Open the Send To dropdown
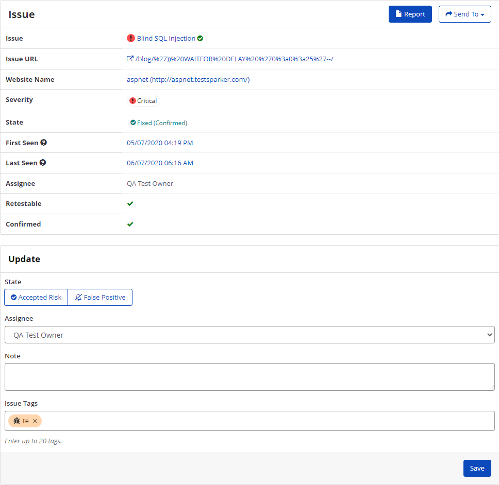499x485 pixels. click(x=464, y=14)
